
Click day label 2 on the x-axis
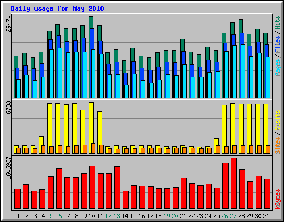[27, 216]
